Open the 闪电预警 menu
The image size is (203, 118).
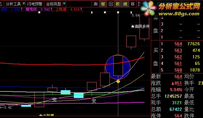coord(35,4)
